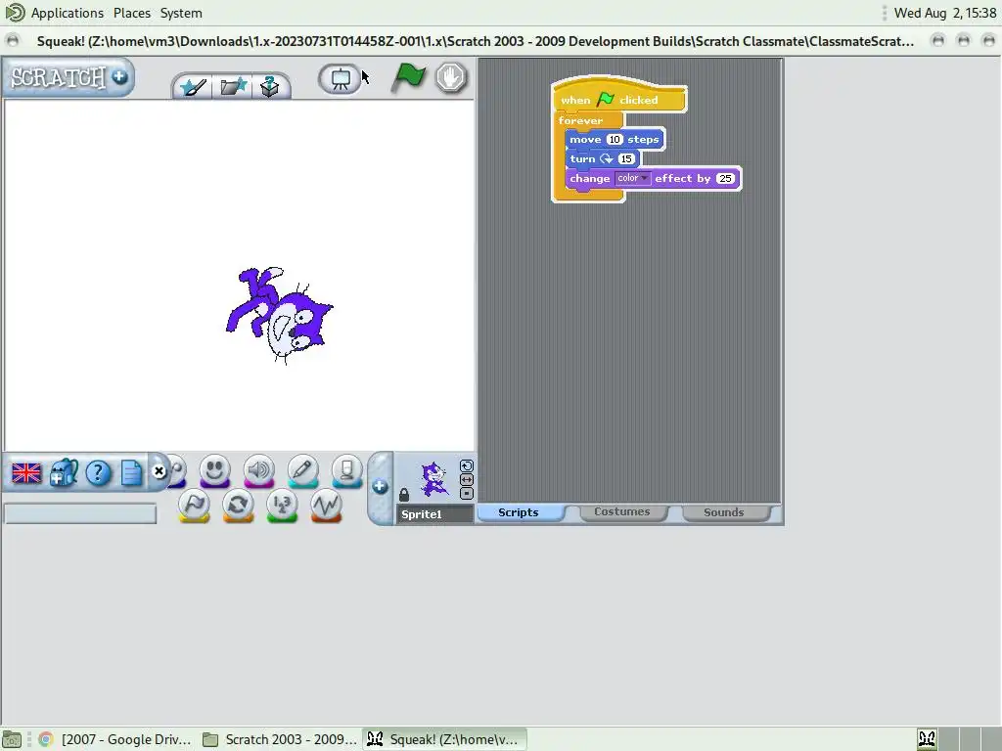Switch to the Google Drive Chrome taskbar window
Screen dimensions: 1002x751
(115, 739)
